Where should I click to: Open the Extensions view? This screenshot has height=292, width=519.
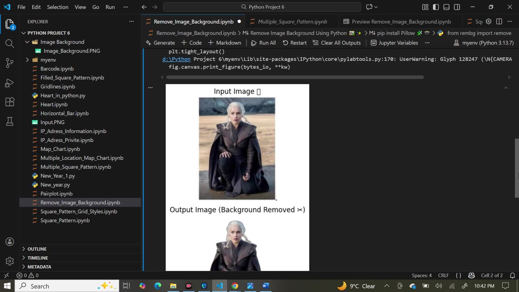click(10, 102)
